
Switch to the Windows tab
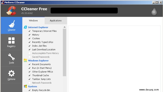[33, 20]
